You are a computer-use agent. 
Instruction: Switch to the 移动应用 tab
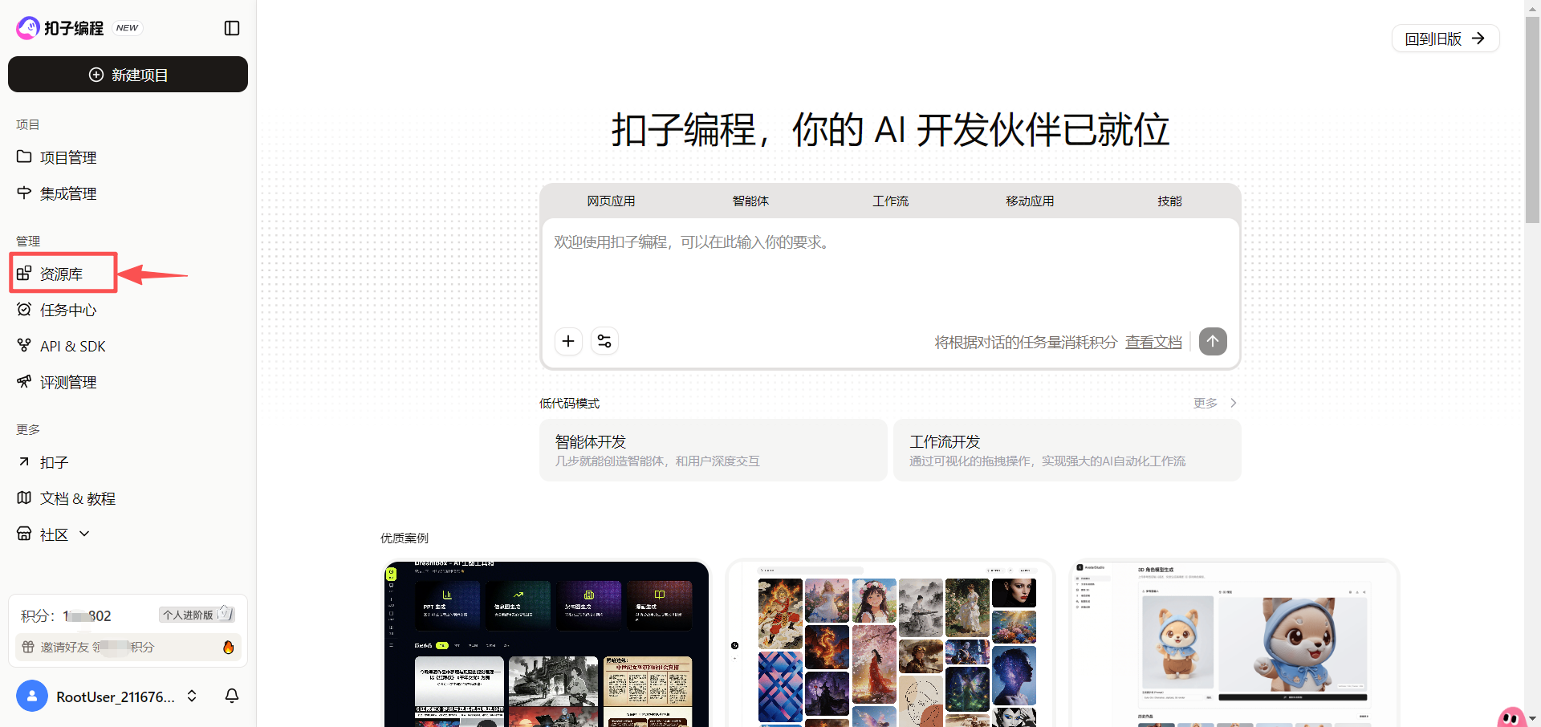point(1030,201)
